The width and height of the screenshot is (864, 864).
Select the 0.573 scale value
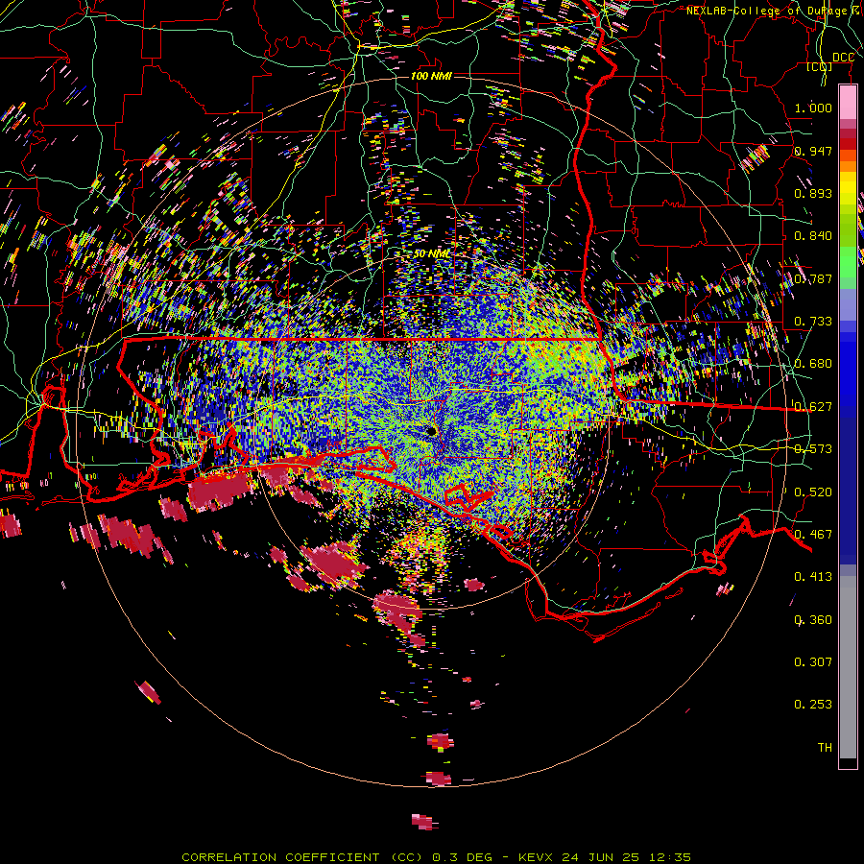[813, 449]
